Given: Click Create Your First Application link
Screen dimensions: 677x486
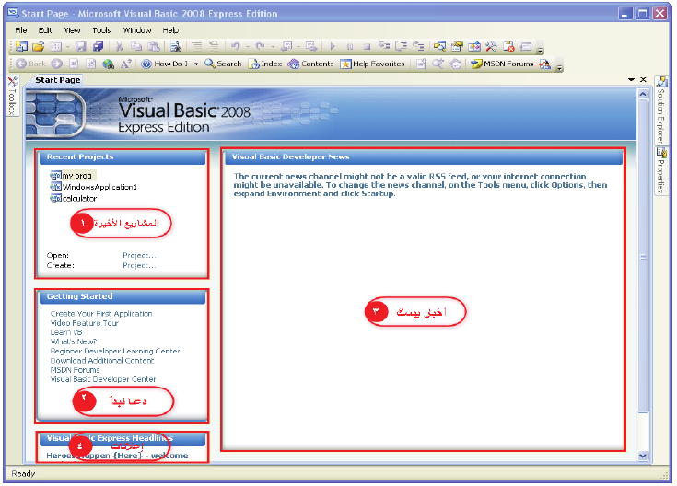Looking at the screenshot, I should tap(101, 314).
